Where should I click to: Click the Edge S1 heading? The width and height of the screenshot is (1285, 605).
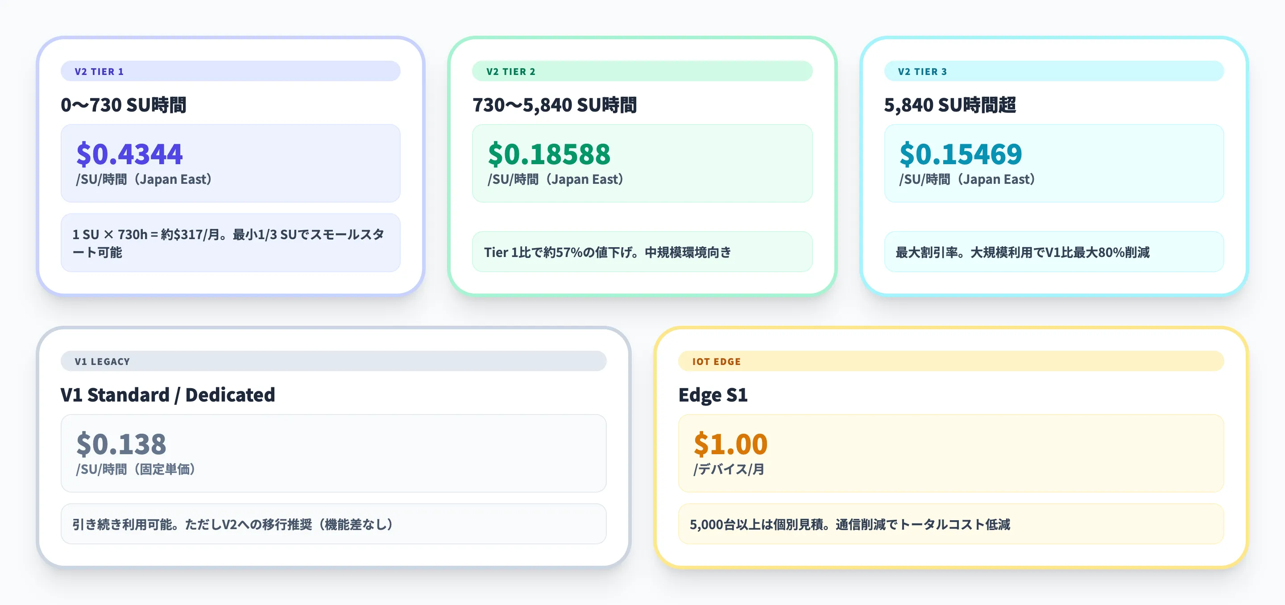(714, 394)
